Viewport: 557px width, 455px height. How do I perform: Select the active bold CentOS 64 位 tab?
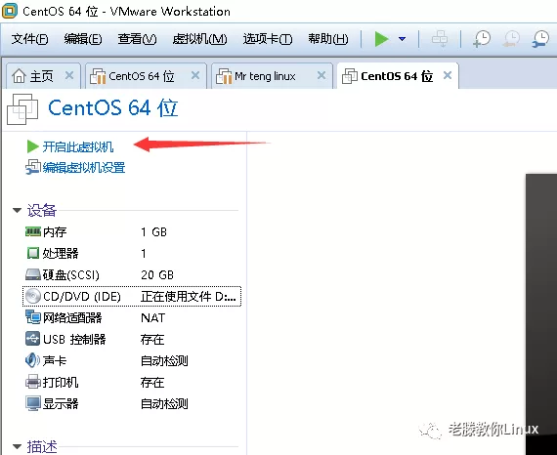[x=397, y=76]
